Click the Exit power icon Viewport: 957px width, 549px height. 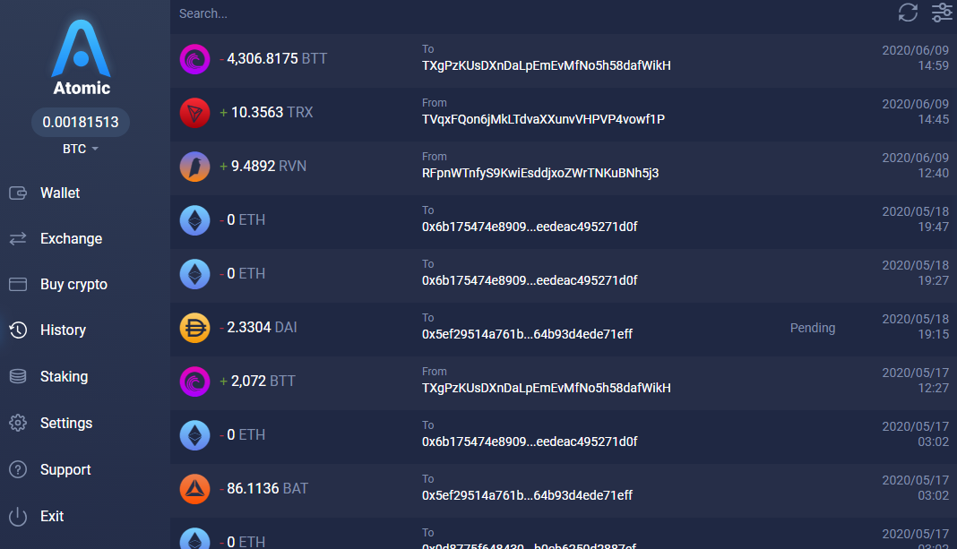pos(18,516)
